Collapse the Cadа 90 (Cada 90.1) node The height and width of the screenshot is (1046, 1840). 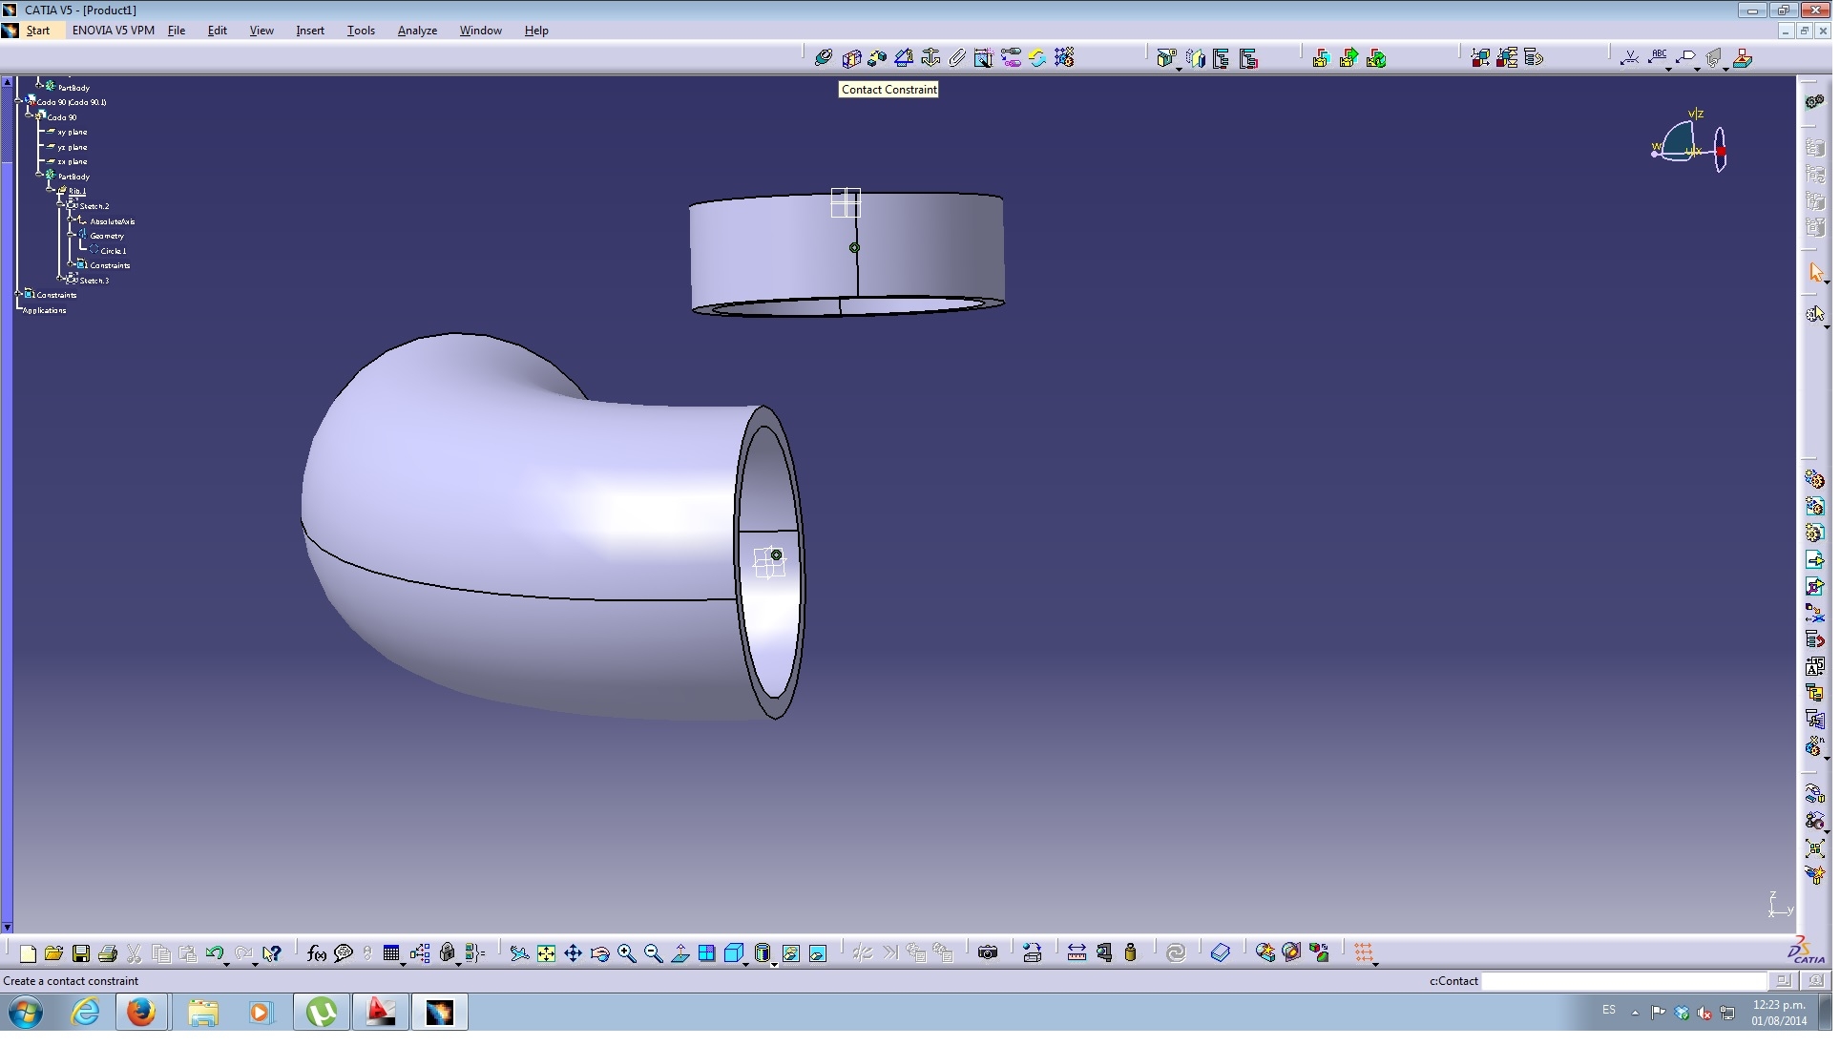pyautogui.click(x=18, y=100)
